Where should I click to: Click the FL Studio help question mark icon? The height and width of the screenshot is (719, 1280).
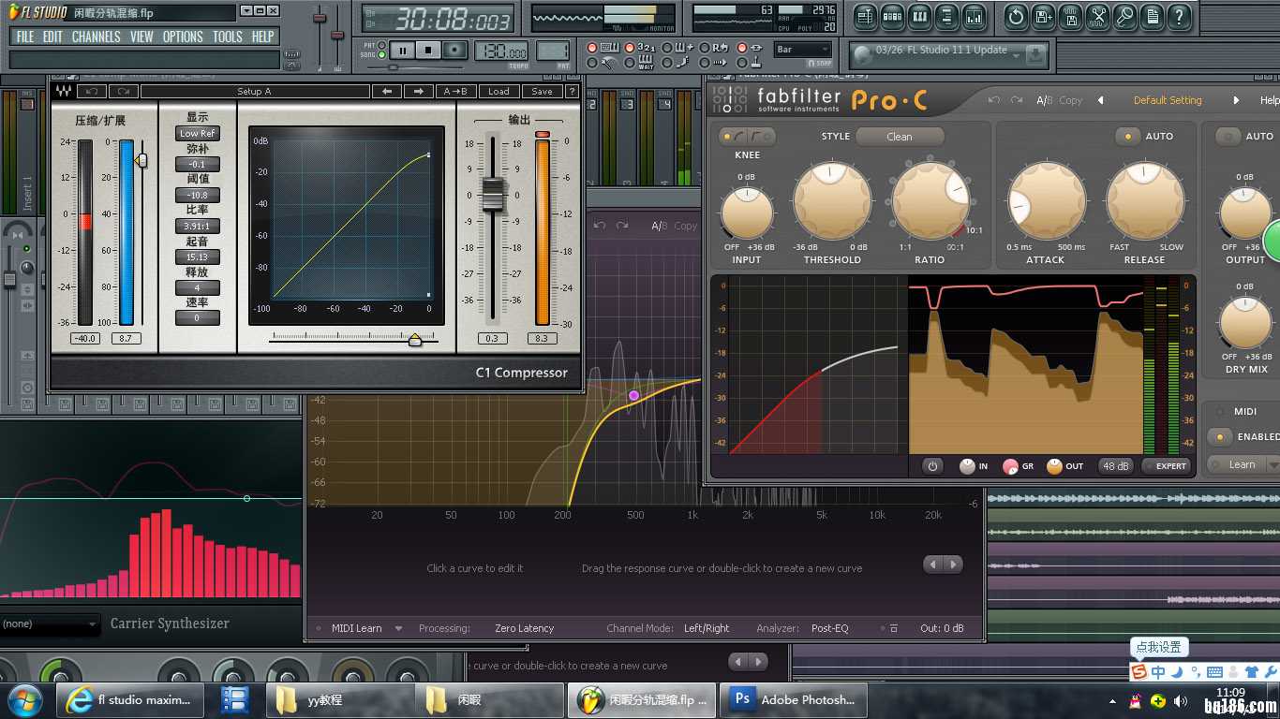[x=1180, y=17]
